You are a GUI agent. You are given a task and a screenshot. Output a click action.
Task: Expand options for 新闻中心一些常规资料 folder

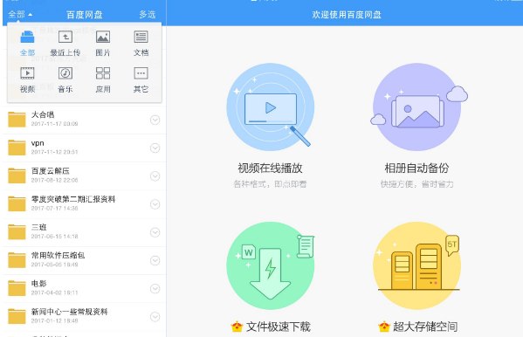(155, 316)
